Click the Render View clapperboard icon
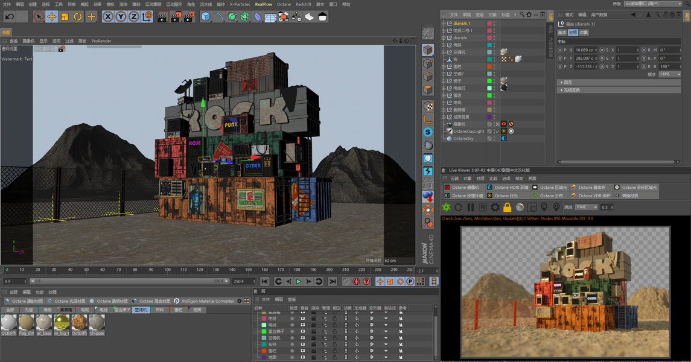 [162, 17]
